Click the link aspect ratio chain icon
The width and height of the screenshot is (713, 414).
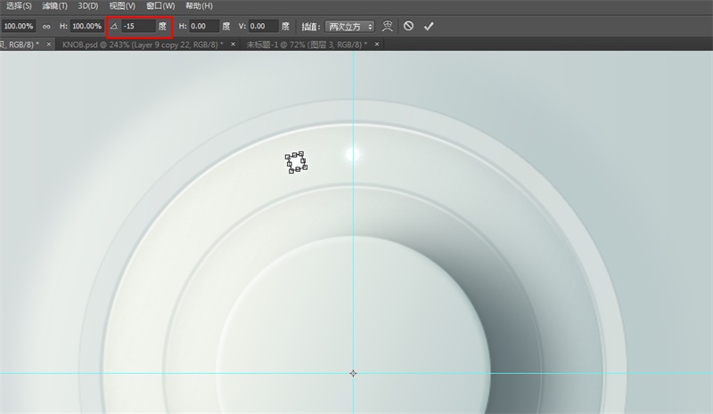[46, 27]
